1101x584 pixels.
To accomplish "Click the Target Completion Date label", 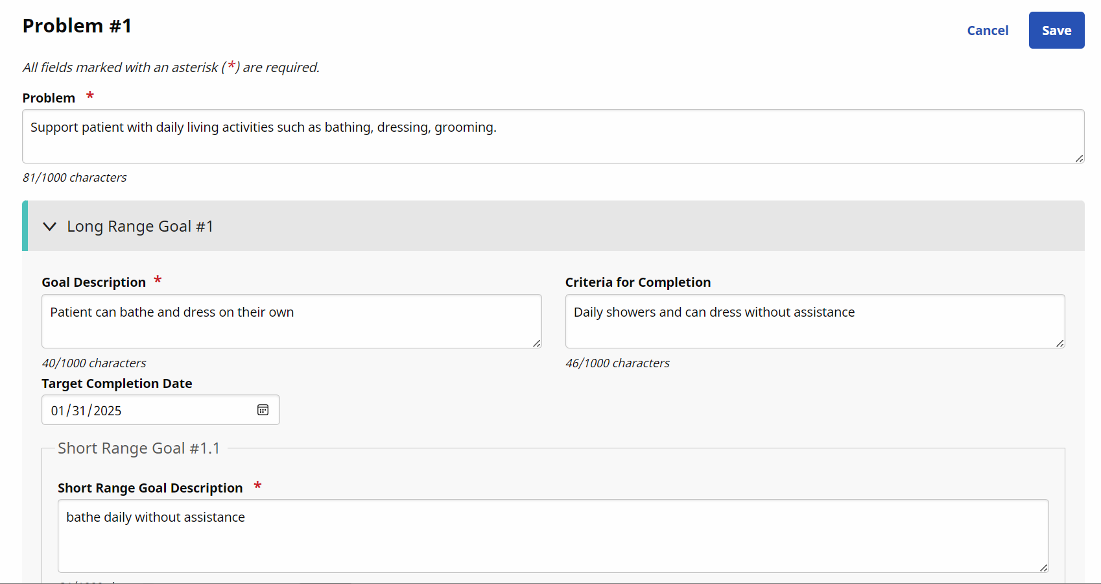I will [117, 383].
